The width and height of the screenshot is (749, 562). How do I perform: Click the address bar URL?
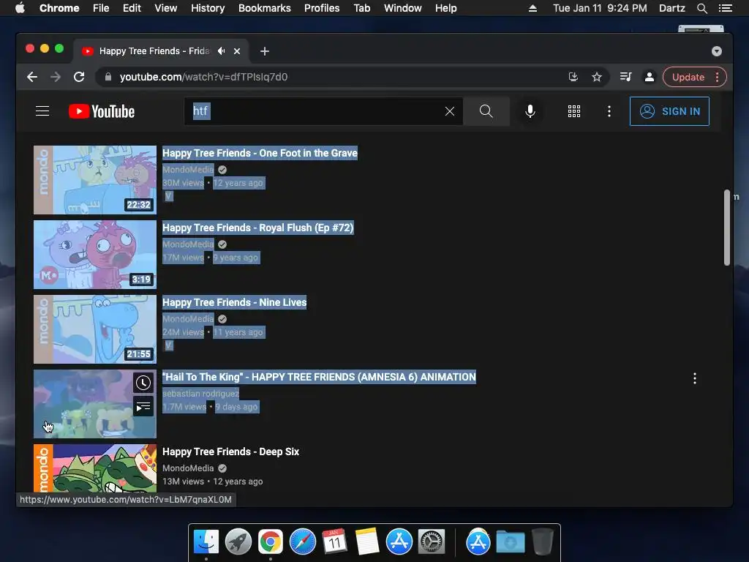click(203, 77)
